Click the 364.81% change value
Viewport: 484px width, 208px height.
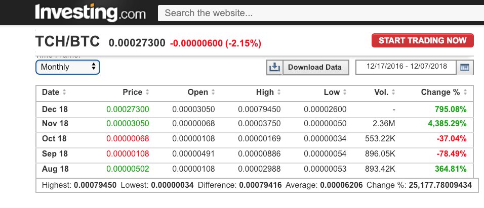[x=451, y=169]
